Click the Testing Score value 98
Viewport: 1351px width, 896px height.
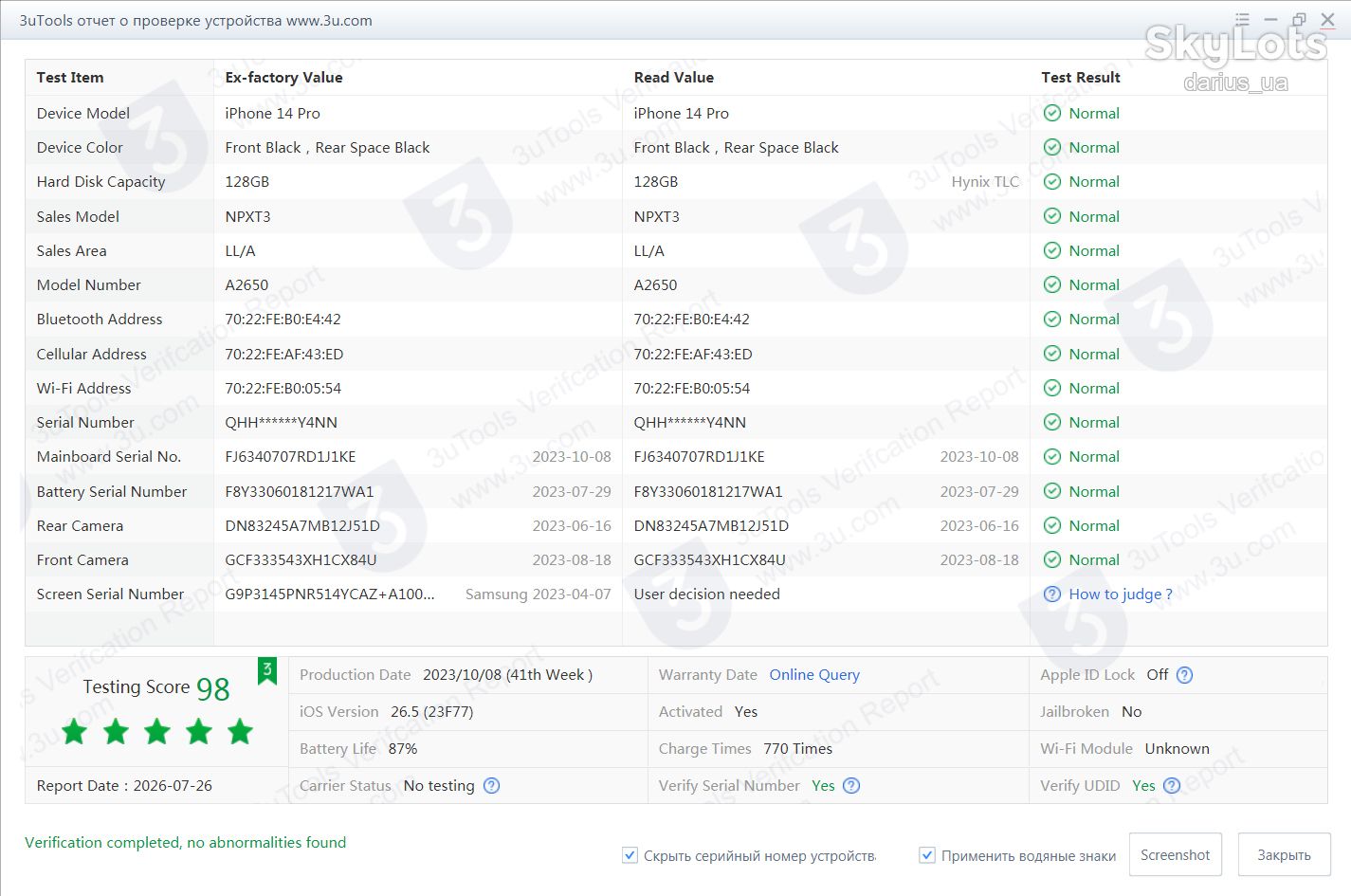213,689
